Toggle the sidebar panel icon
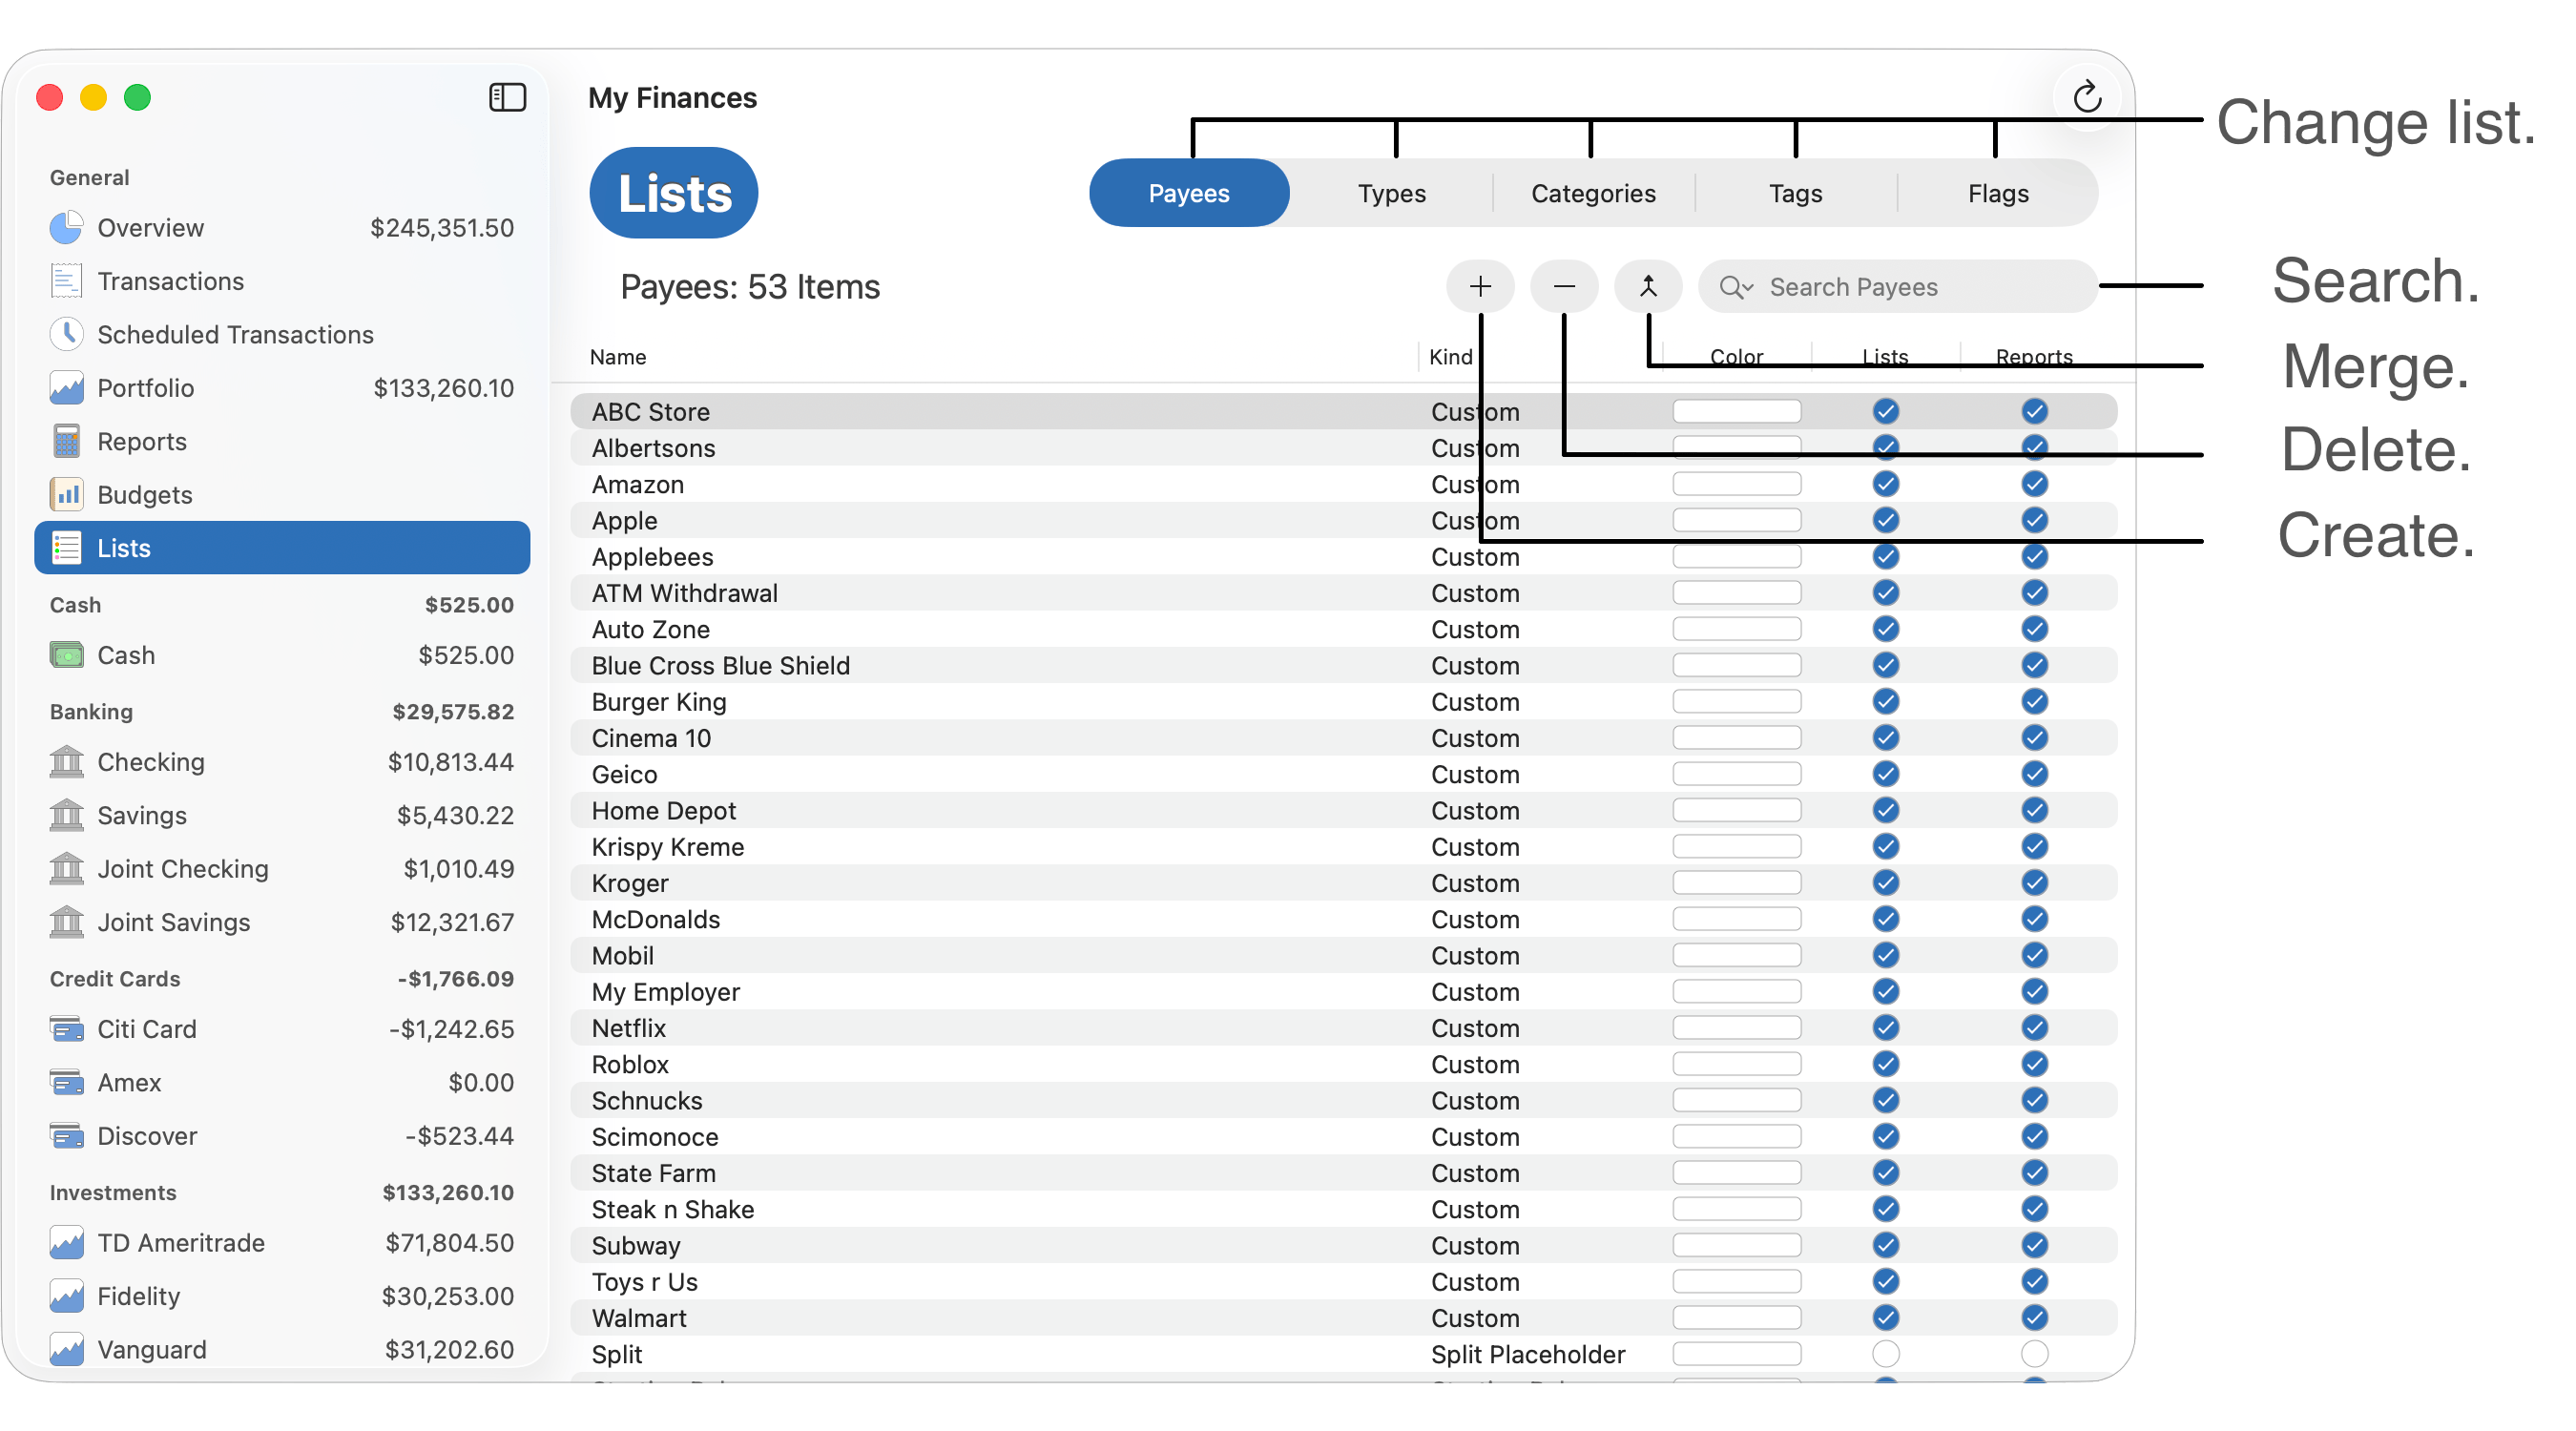 pos(507,97)
